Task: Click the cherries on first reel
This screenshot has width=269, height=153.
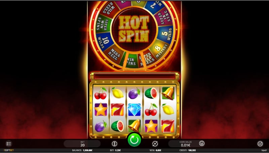Action: (x=101, y=93)
